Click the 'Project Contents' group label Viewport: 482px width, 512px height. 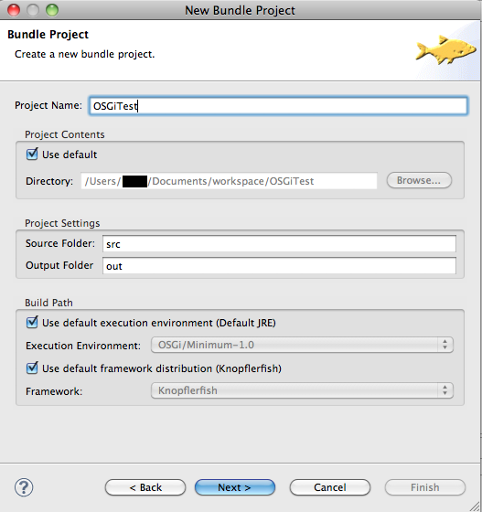coord(65,134)
